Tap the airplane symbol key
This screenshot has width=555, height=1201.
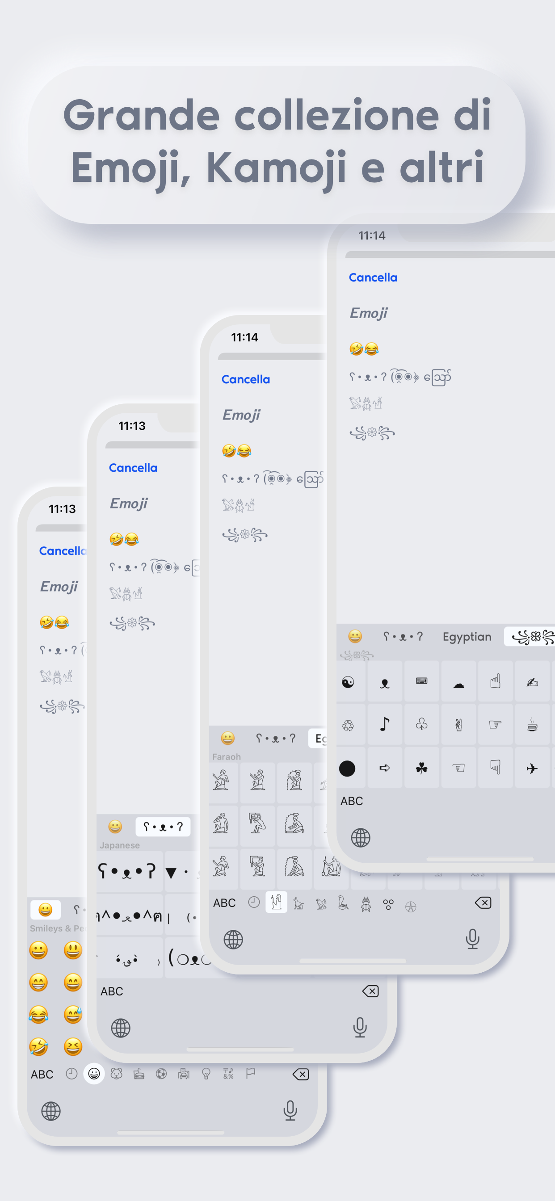point(532,768)
